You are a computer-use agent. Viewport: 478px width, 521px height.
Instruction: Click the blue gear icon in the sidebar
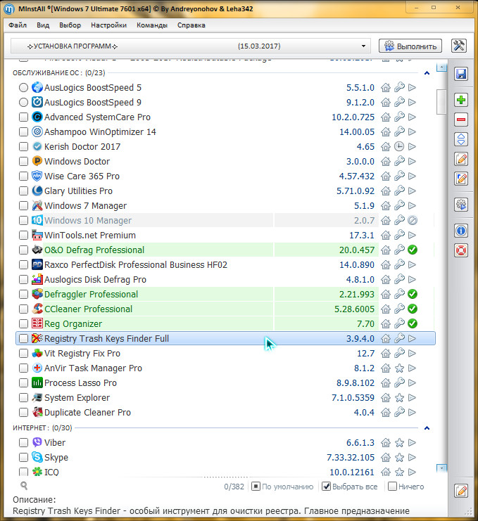(x=460, y=205)
